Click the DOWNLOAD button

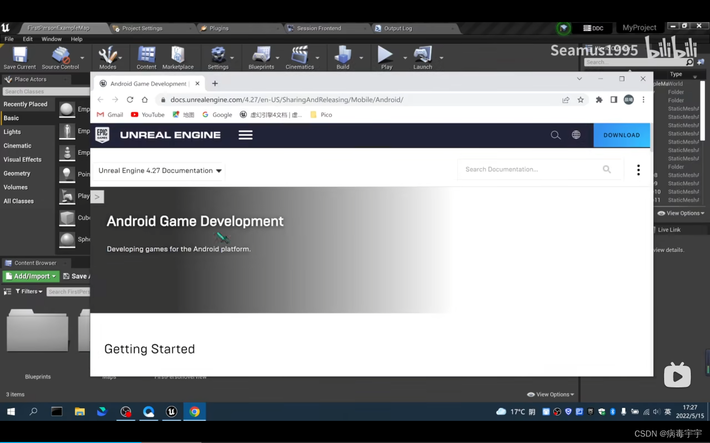pos(622,135)
